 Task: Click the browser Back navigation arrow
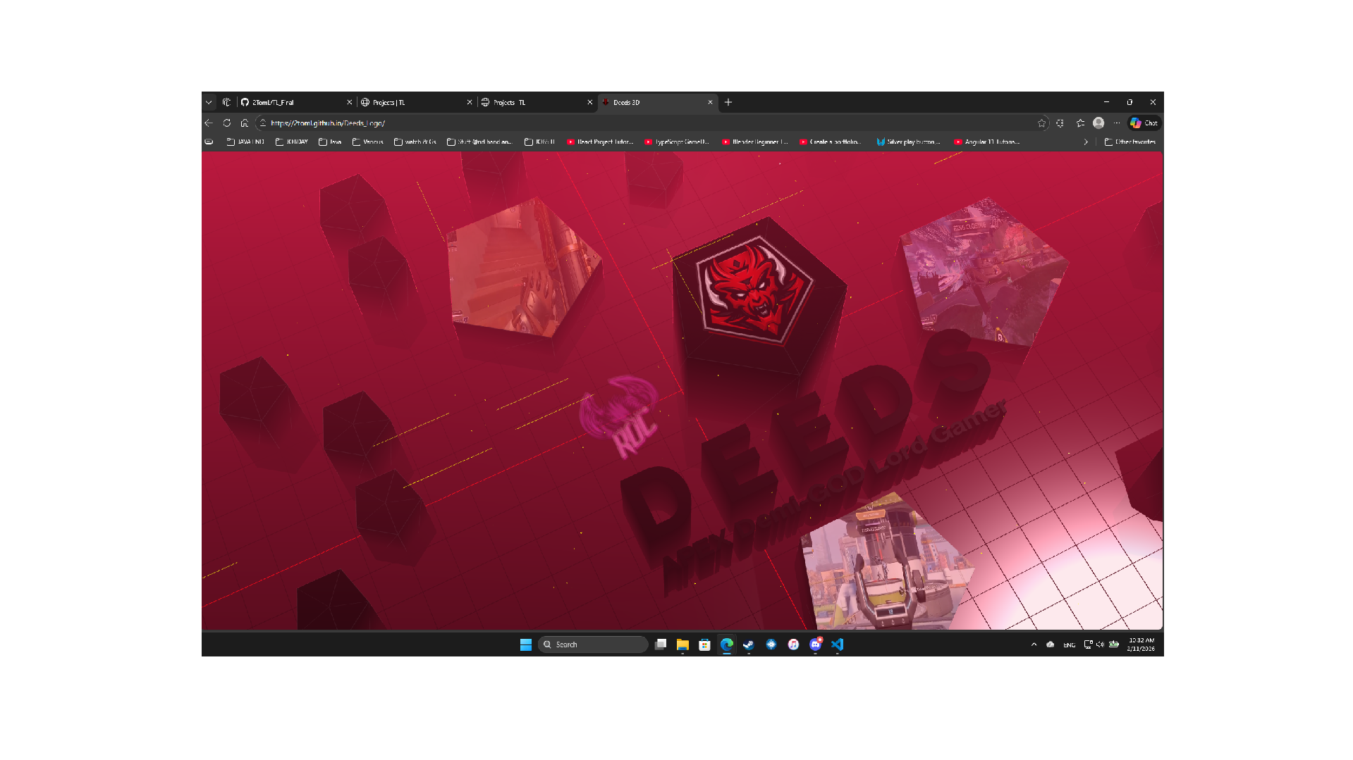(209, 123)
